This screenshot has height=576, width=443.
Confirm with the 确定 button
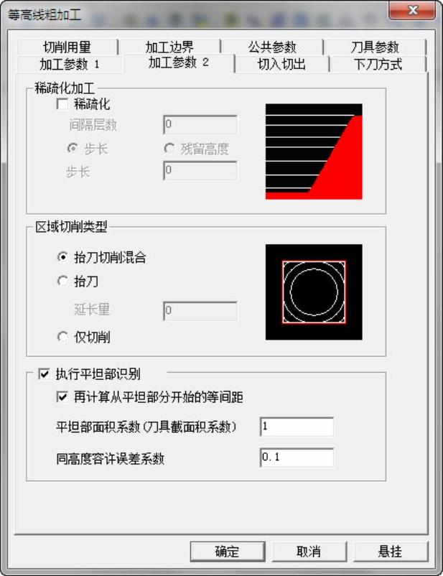(228, 552)
